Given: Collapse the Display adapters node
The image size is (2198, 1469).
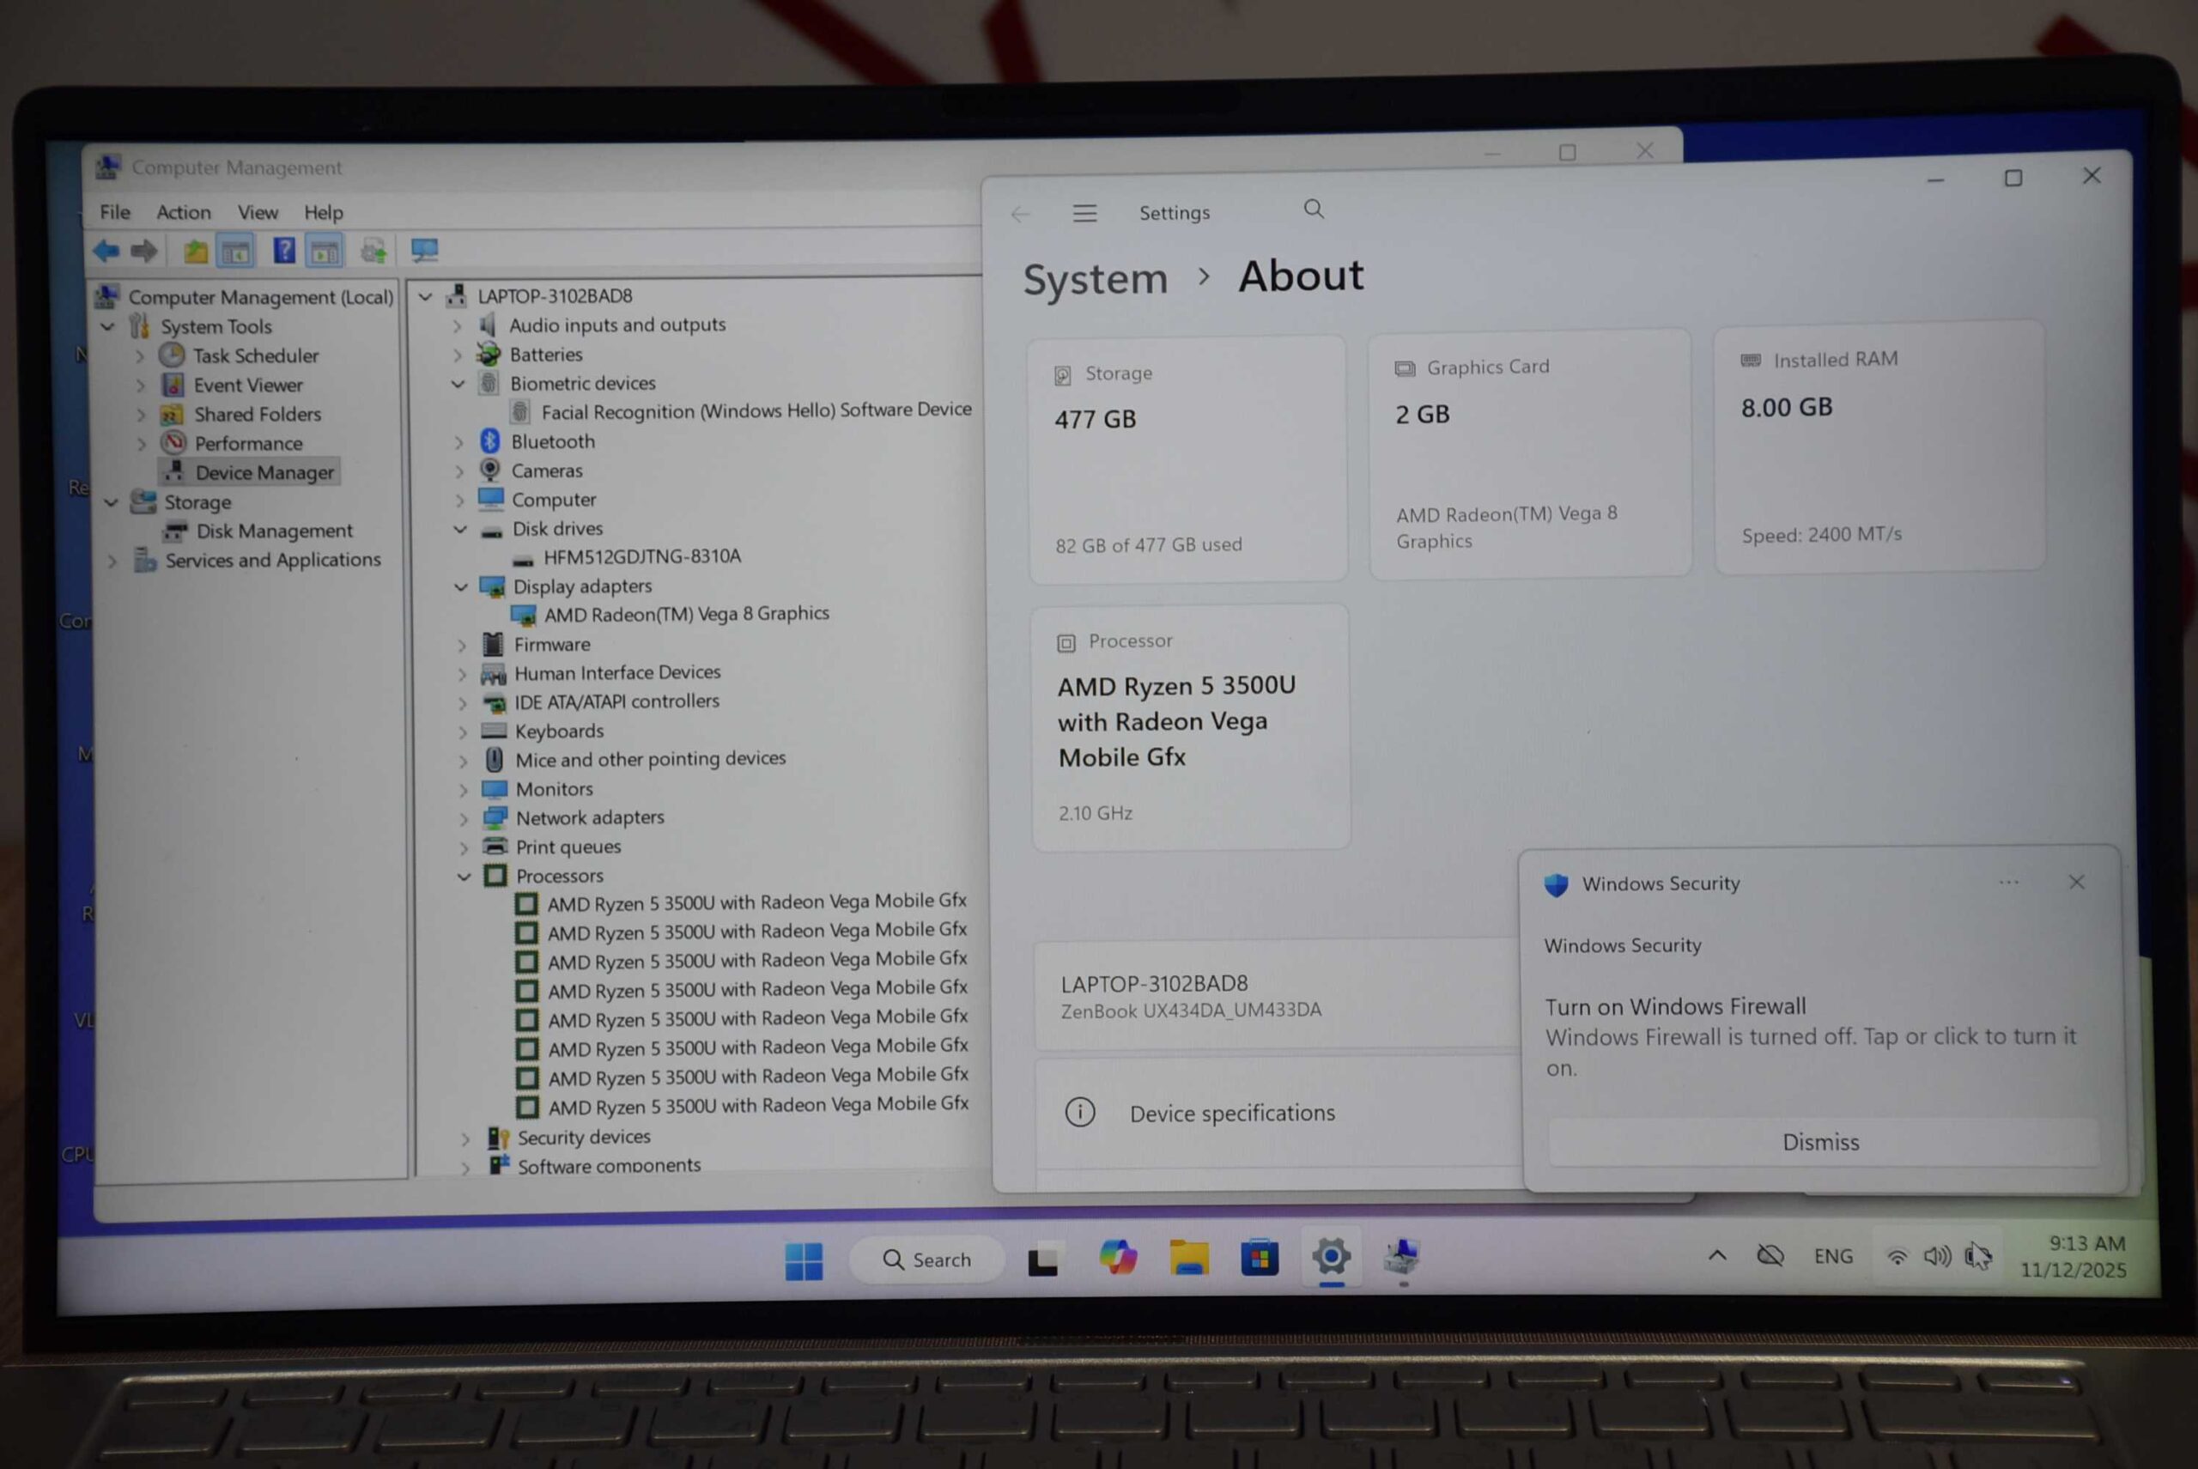Looking at the screenshot, I should click(x=460, y=587).
